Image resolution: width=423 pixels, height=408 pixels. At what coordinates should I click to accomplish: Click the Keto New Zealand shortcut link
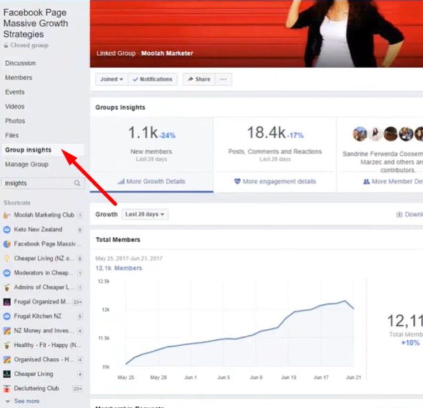tap(38, 230)
